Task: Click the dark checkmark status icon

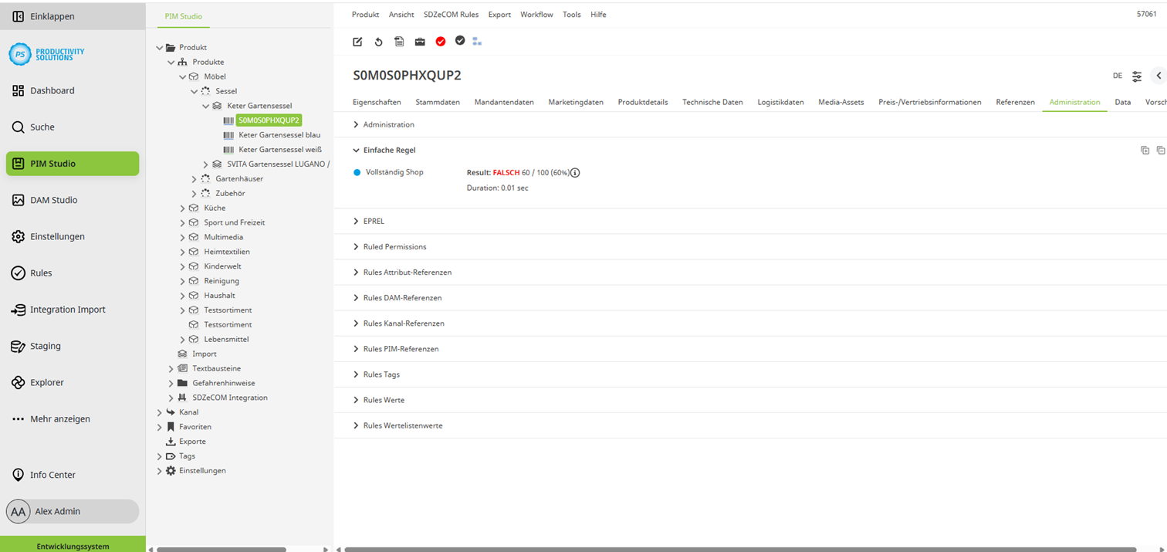Action: coord(461,42)
